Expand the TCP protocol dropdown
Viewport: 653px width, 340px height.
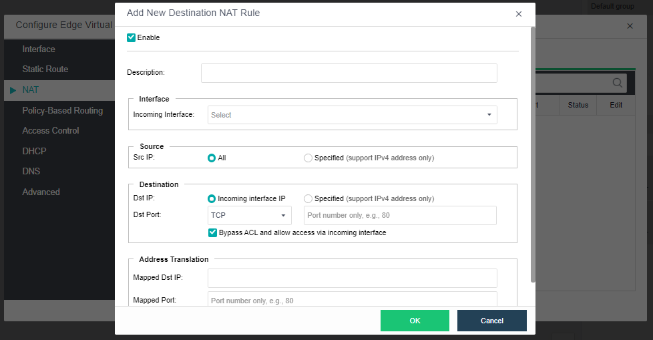pyautogui.click(x=249, y=215)
